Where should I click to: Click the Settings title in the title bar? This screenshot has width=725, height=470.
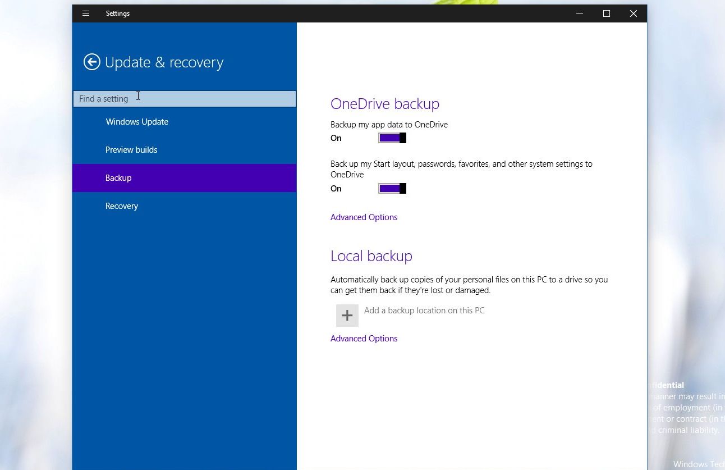[118, 13]
